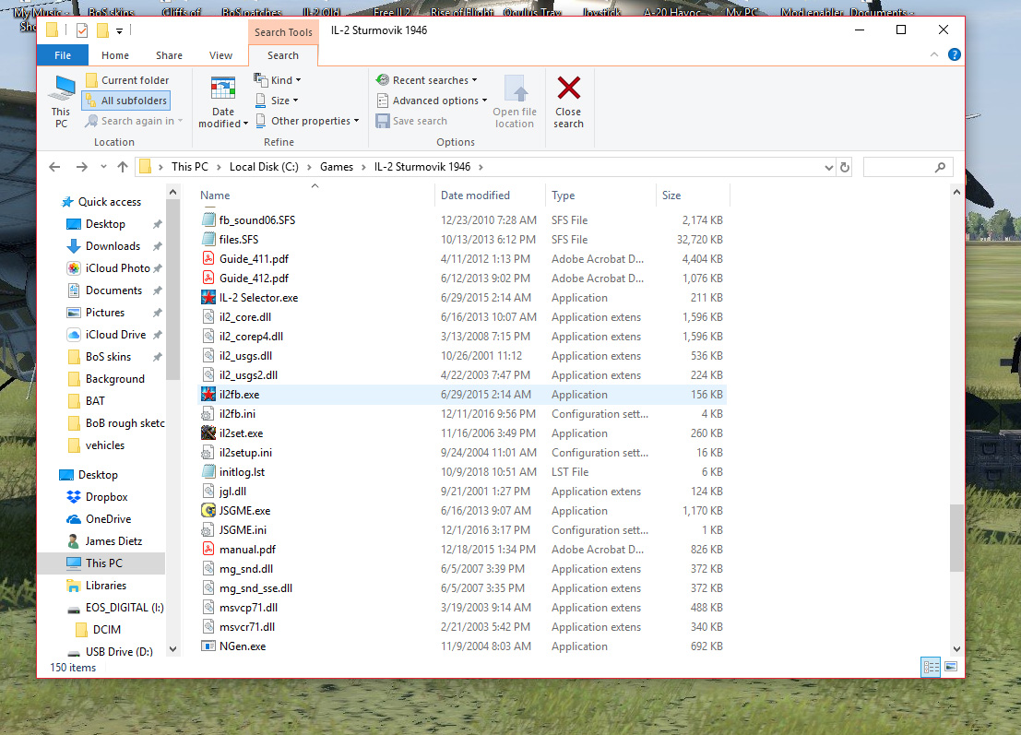Click the red X Close search icon
1021x735 pixels.
coord(568,89)
